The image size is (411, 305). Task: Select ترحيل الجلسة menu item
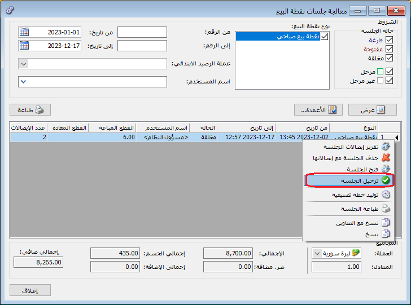point(349,180)
